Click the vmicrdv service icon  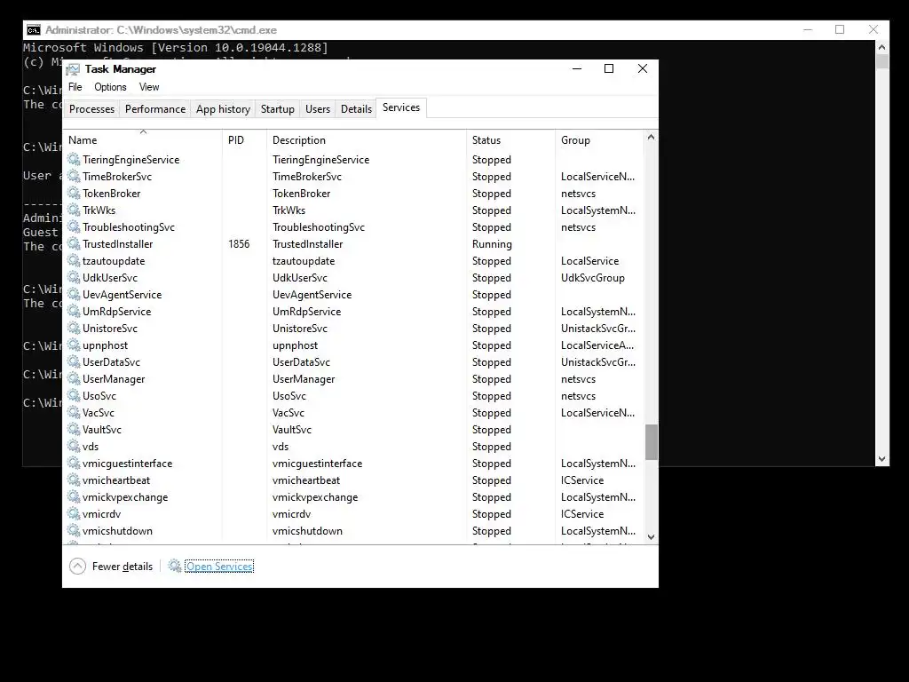tap(74, 512)
